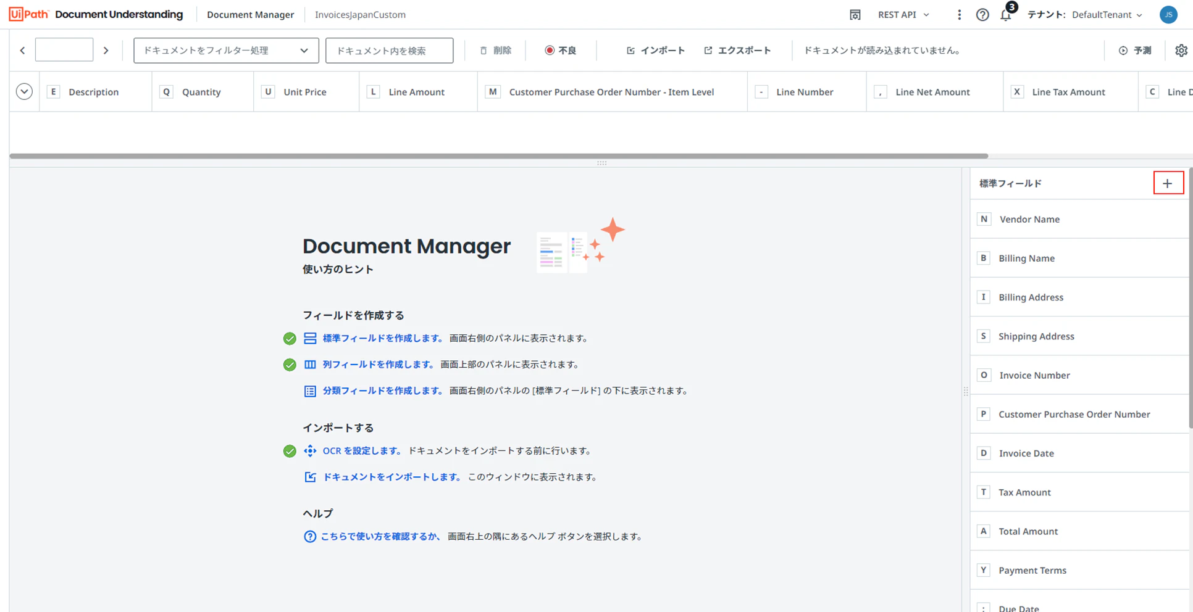This screenshot has width=1193, height=612.
Task: Add a new standard field with plus
Action: point(1168,183)
